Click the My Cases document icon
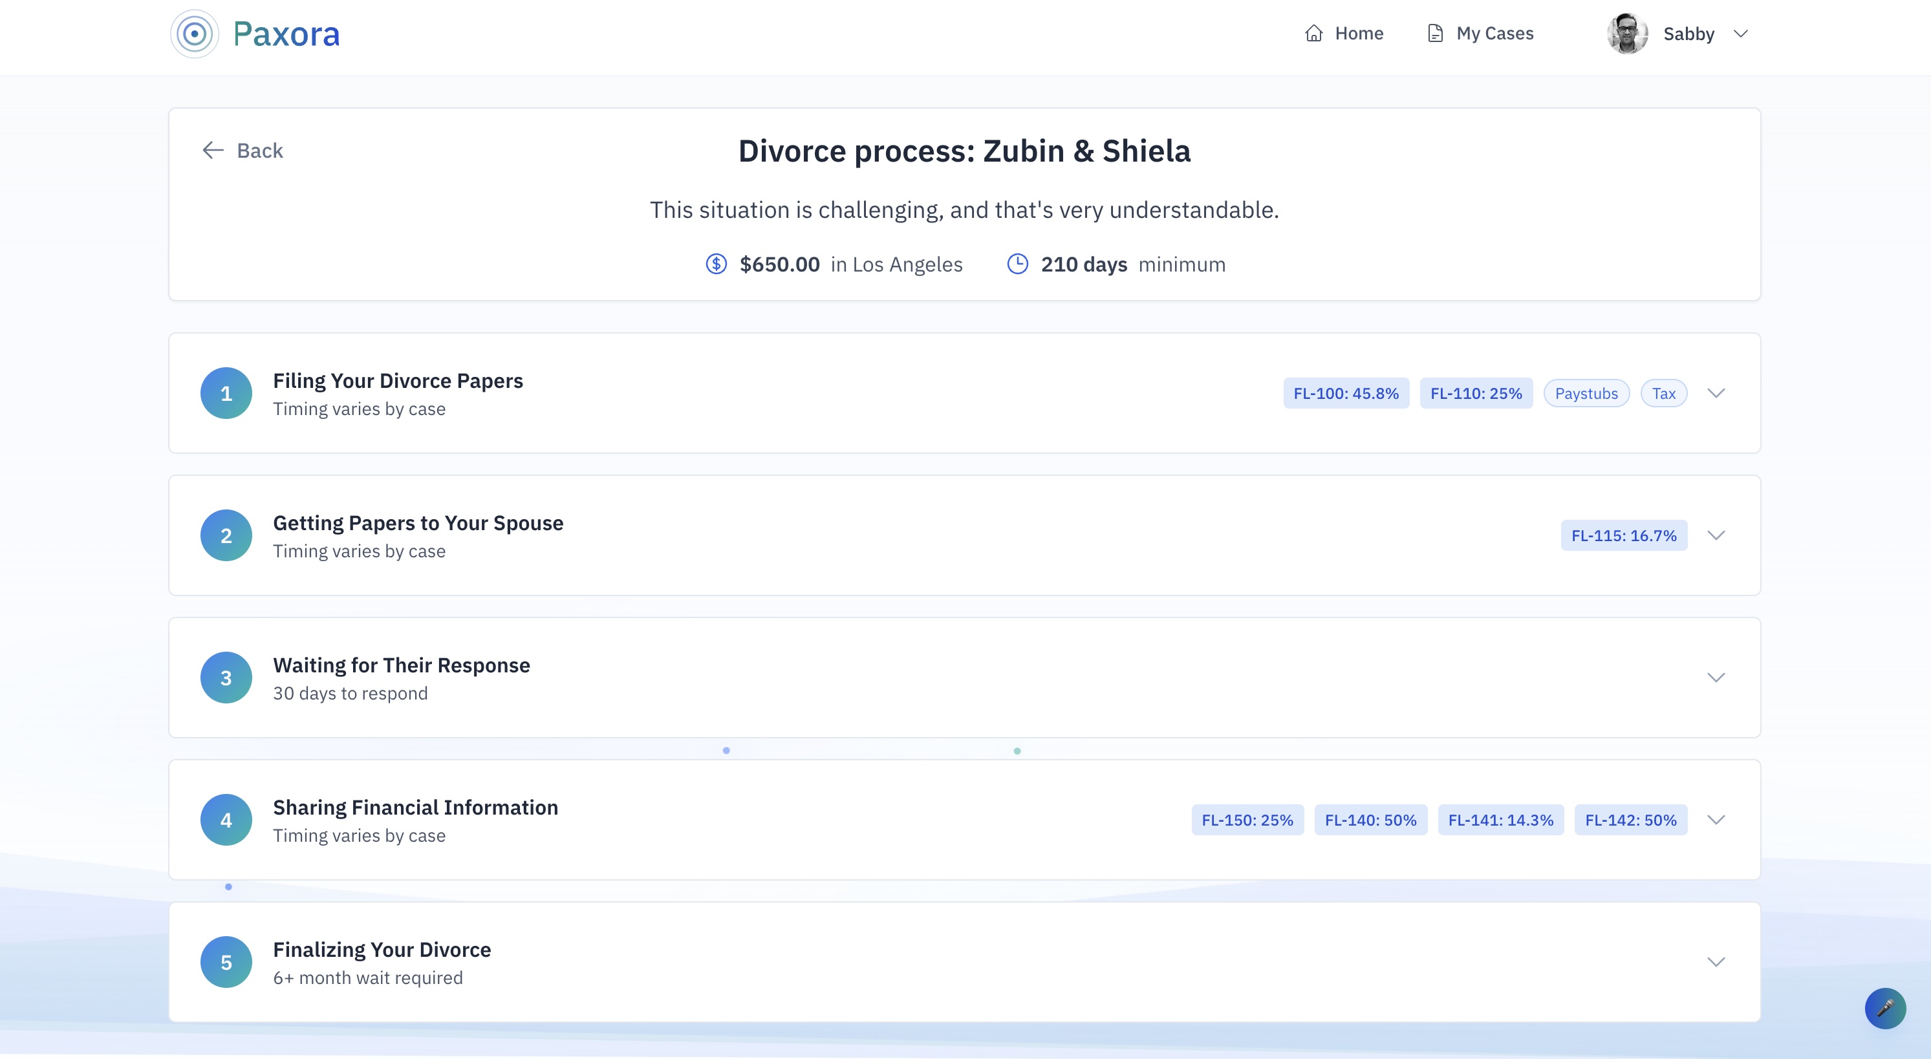 pos(1435,34)
